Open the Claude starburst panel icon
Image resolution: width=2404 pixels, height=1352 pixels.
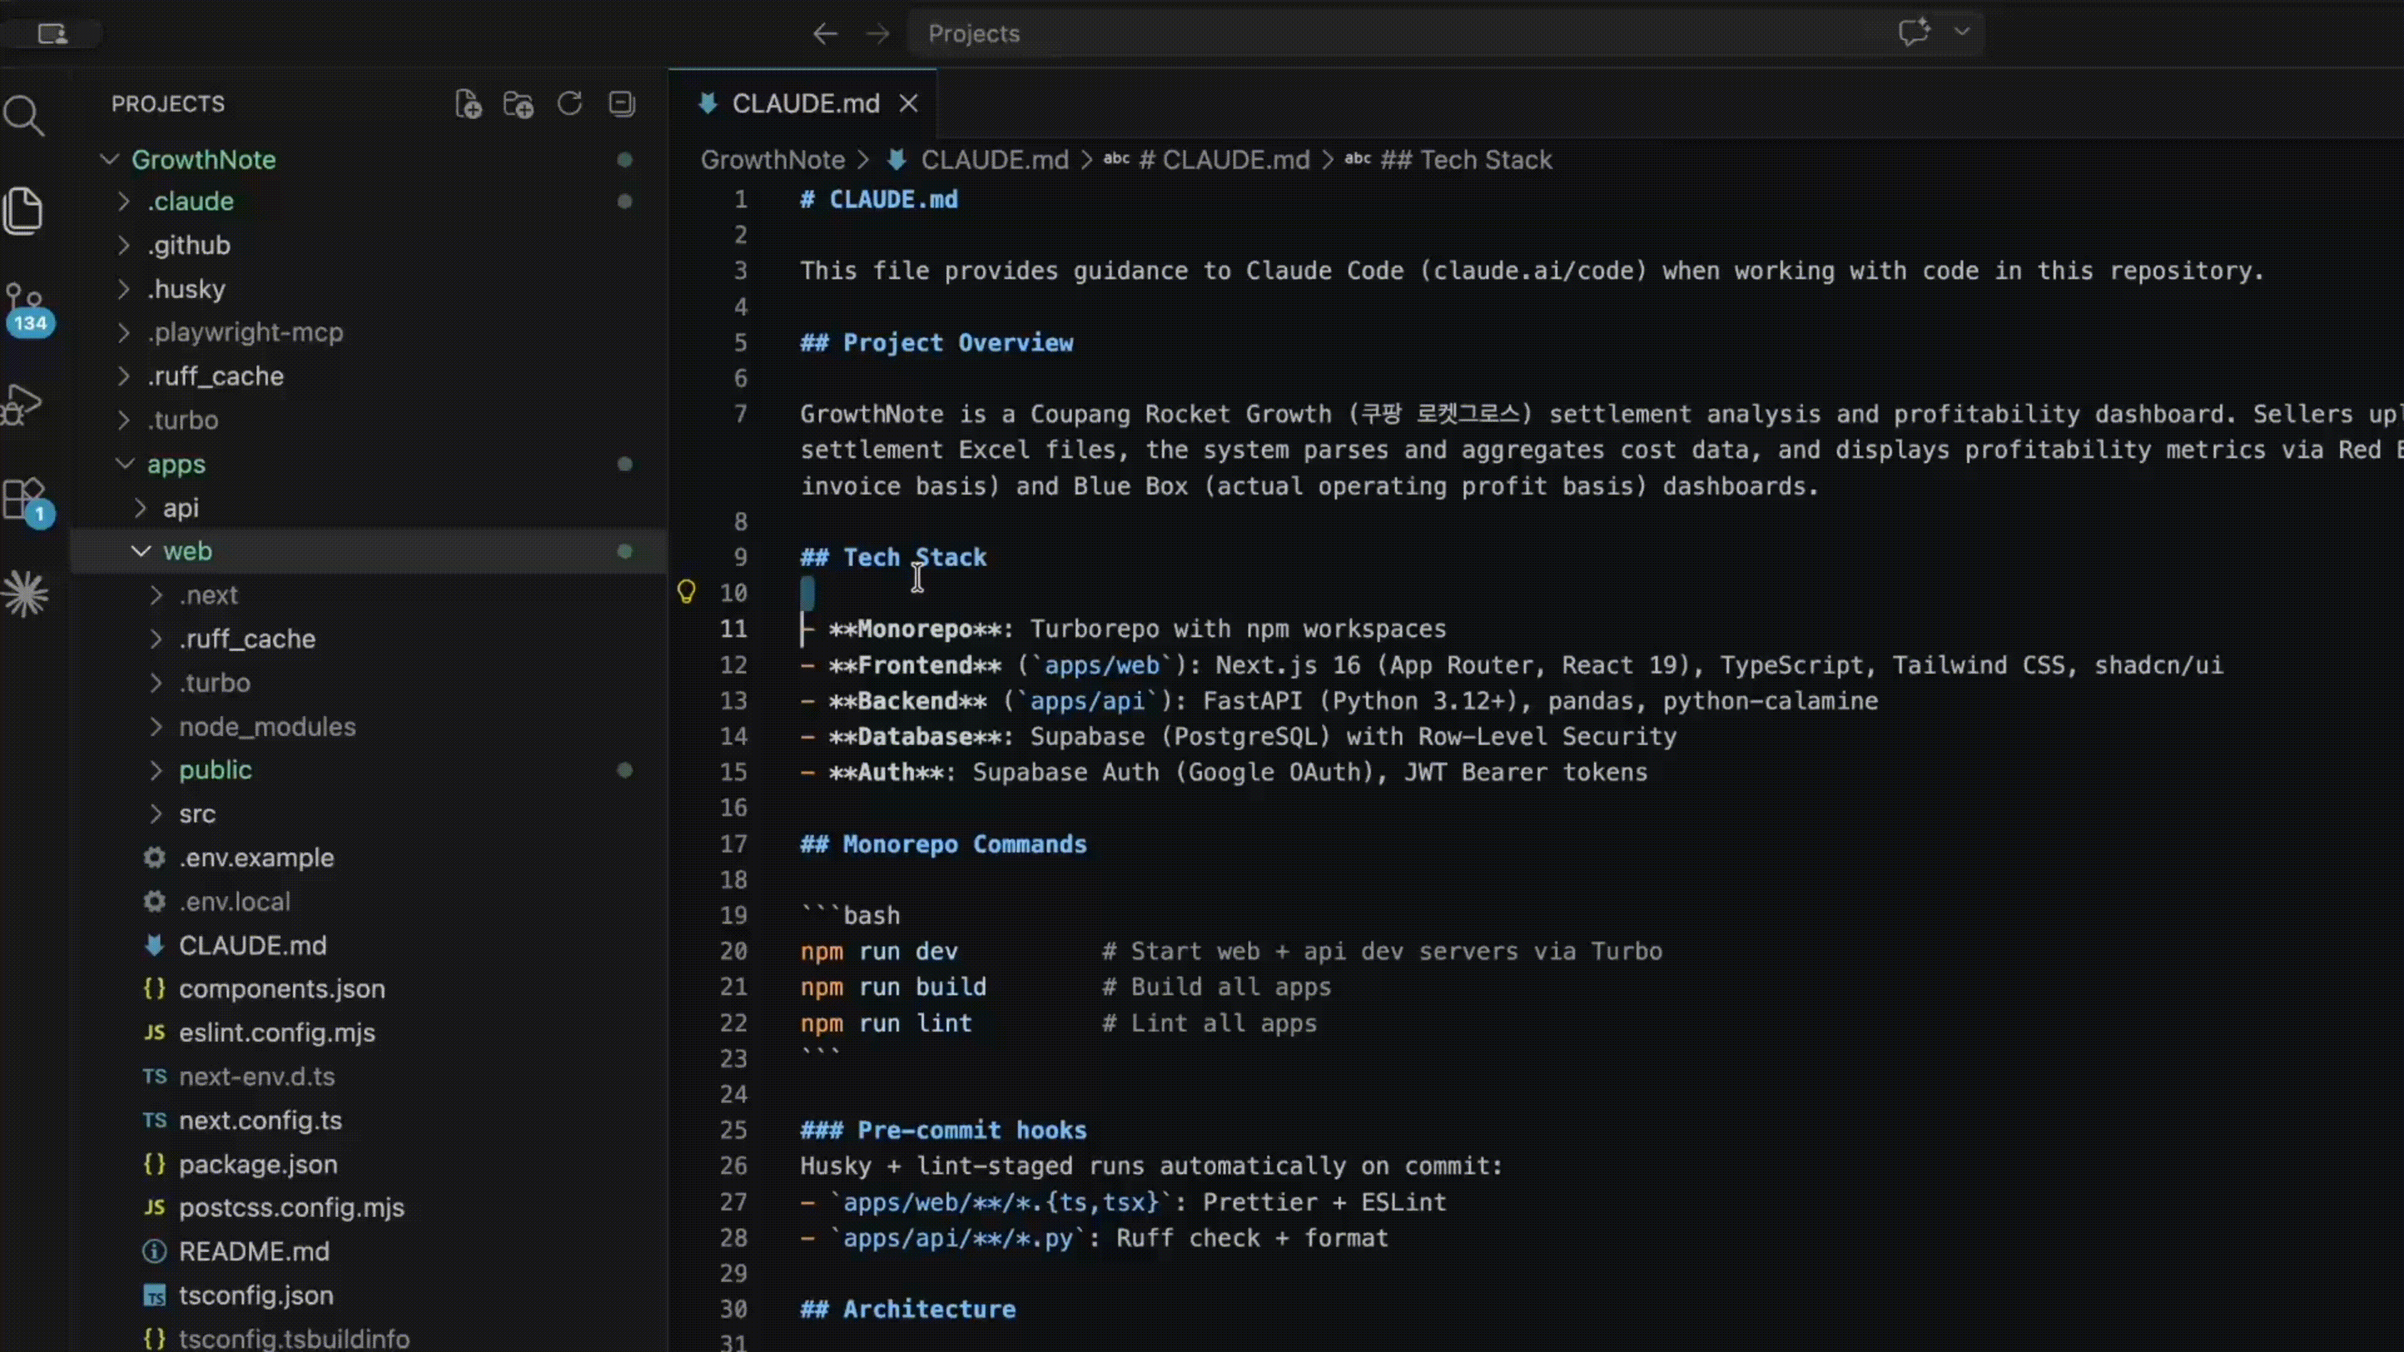point(25,593)
